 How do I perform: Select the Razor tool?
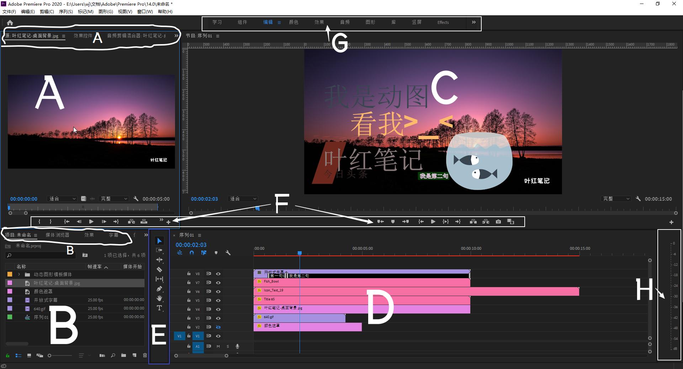pos(159,269)
